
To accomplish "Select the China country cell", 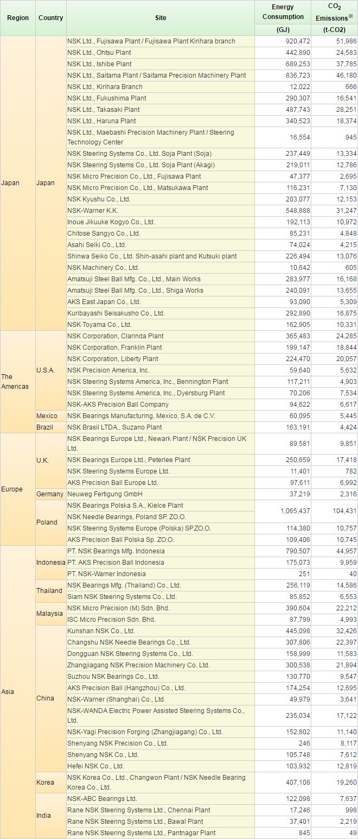I will tap(50, 698).
